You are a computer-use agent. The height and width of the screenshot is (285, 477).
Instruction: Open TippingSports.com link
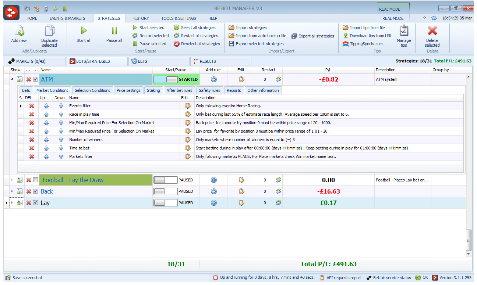[x=363, y=44]
